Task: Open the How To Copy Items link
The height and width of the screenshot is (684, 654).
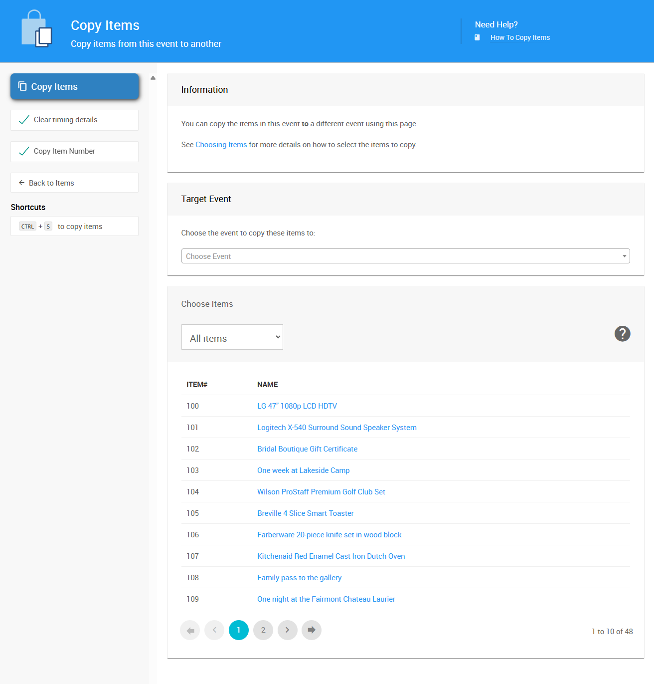Action: 520,37
